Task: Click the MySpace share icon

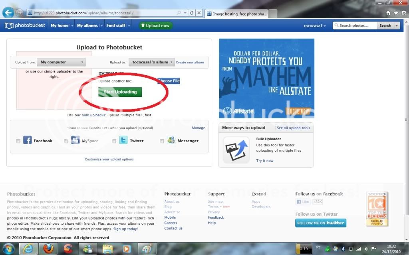Action: coord(75,140)
